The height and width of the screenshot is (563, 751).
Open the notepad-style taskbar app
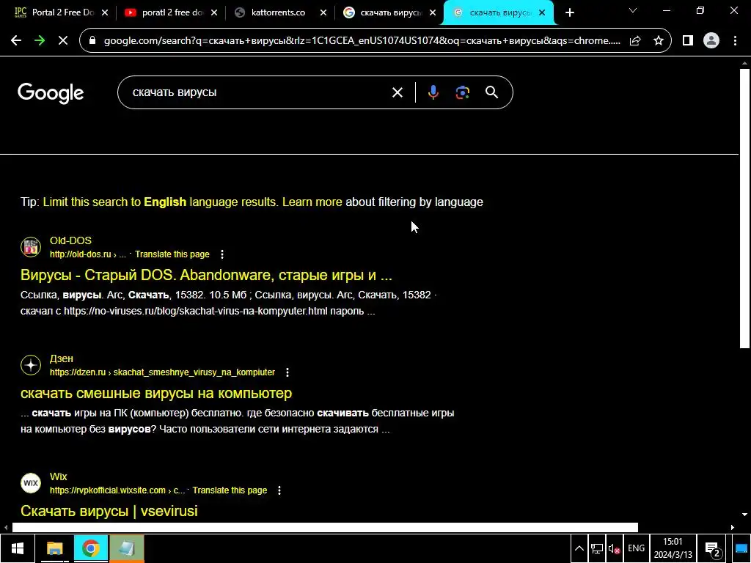tap(127, 548)
